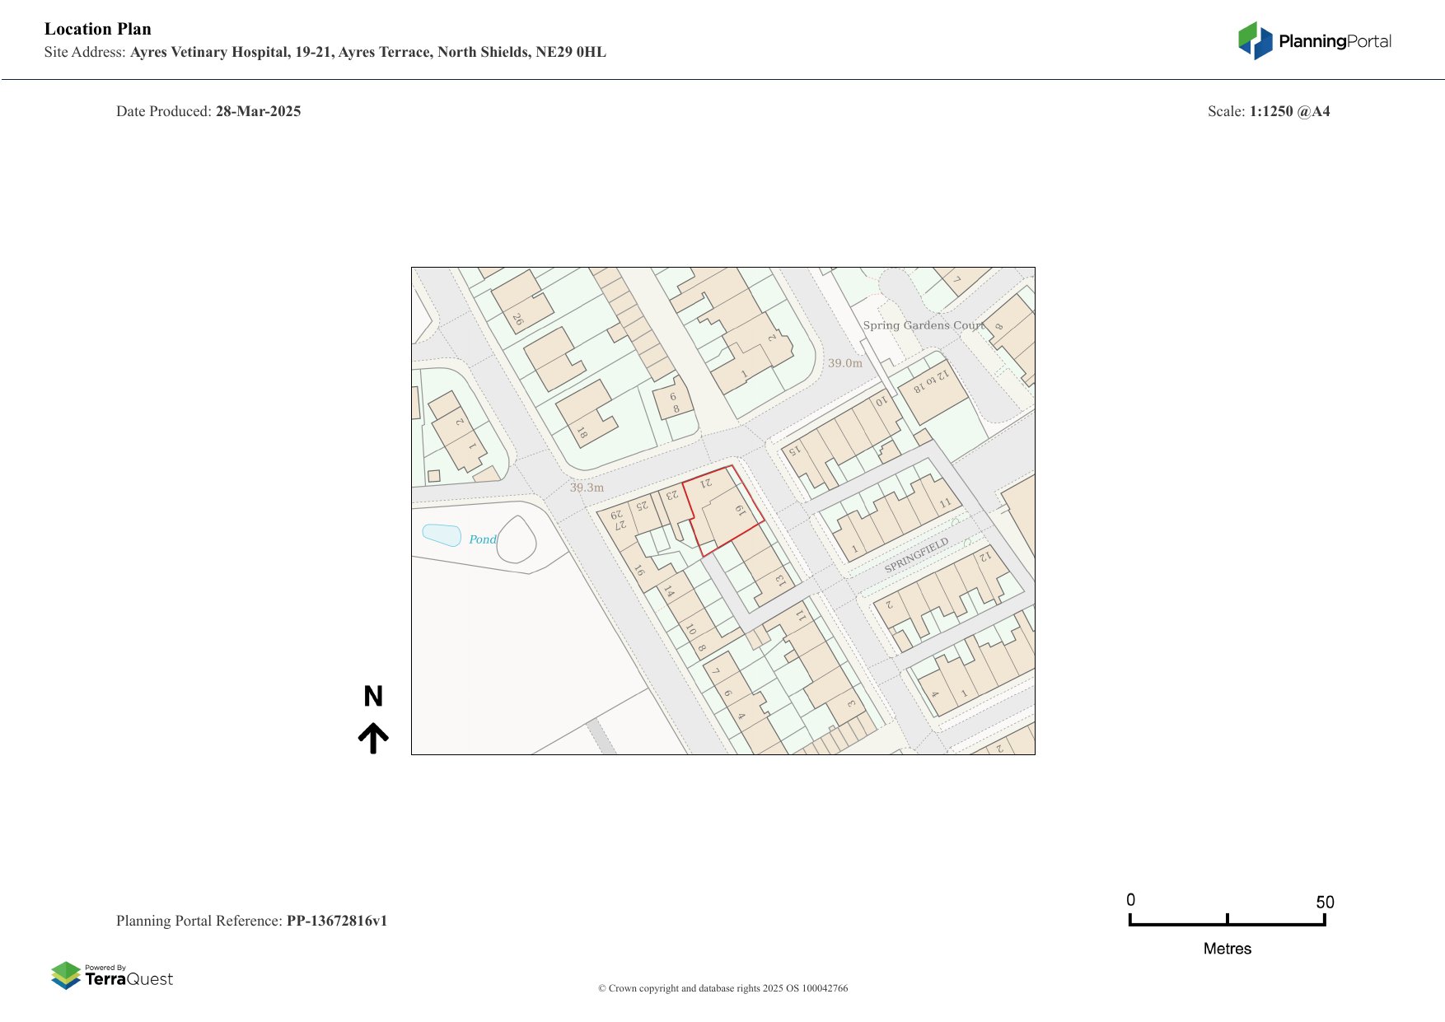Click the Spring Gardens Court label
1445x1022 pixels.
click(923, 325)
